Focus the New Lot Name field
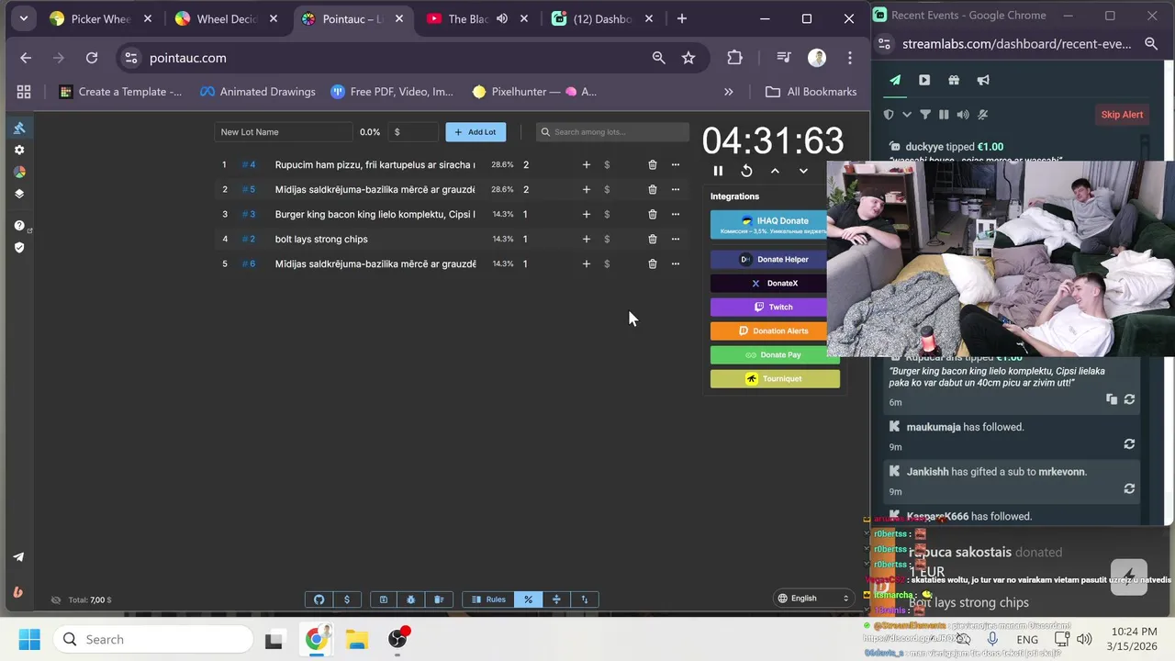The width and height of the screenshot is (1175, 661). (284, 132)
